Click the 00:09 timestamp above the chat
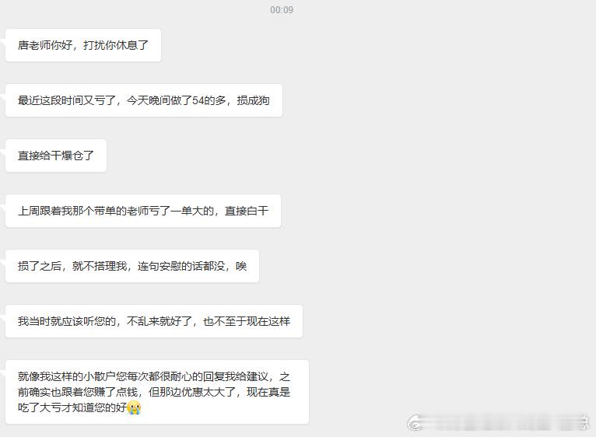Image resolution: width=596 pixels, height=437 pixels. [x=282, y=10]
